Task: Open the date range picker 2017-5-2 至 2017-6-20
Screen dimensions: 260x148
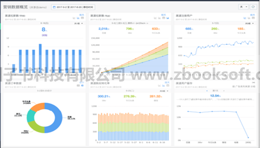Action: click(73, 7)
